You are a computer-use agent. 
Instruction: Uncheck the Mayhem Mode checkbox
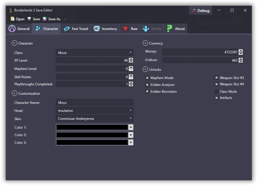[x=147, y=78]
